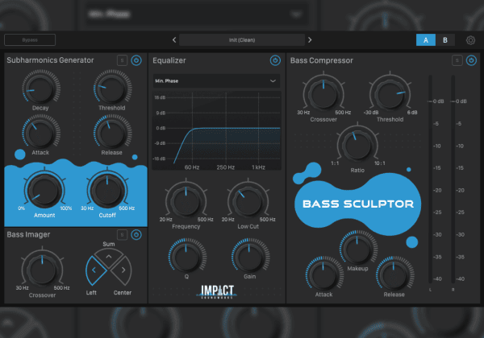Click the Bass Sculptor logo
Screen dimensions: 484x338
point(358,204)
